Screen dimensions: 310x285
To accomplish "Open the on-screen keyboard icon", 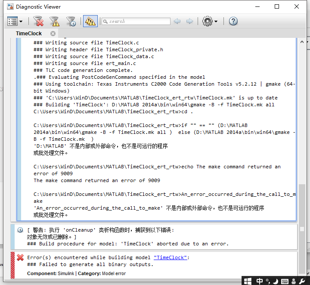I will click(x=285, y=281).
